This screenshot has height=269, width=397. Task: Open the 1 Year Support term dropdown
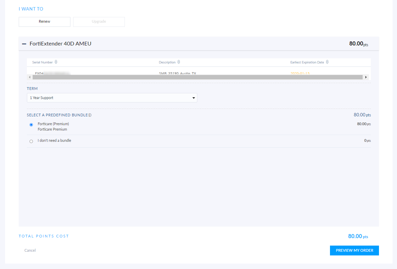coord(112,98)
